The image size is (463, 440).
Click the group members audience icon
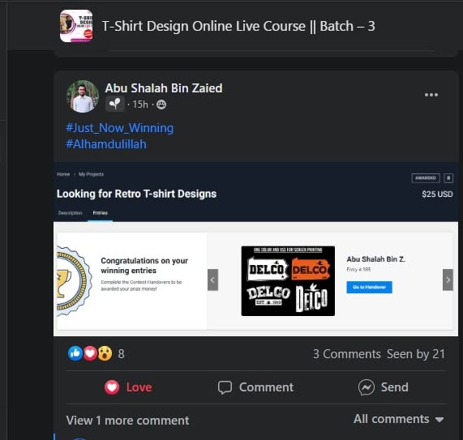[161, 105]
